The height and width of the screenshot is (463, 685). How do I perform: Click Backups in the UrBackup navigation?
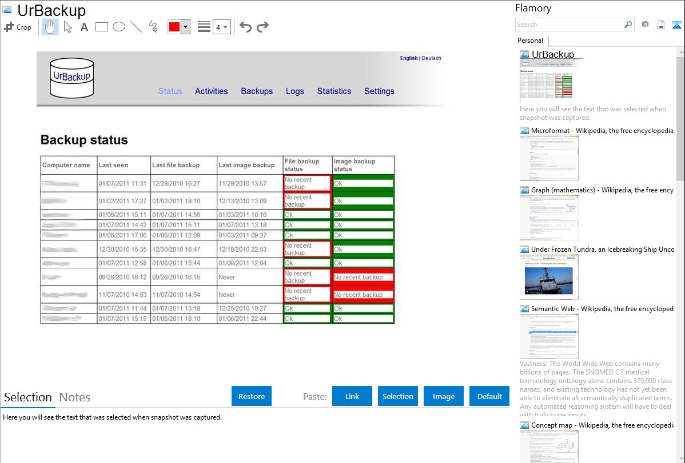point(257,91)
